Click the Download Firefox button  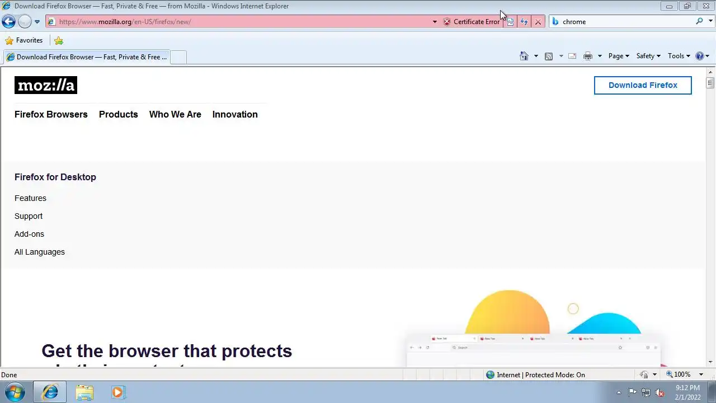643,85
